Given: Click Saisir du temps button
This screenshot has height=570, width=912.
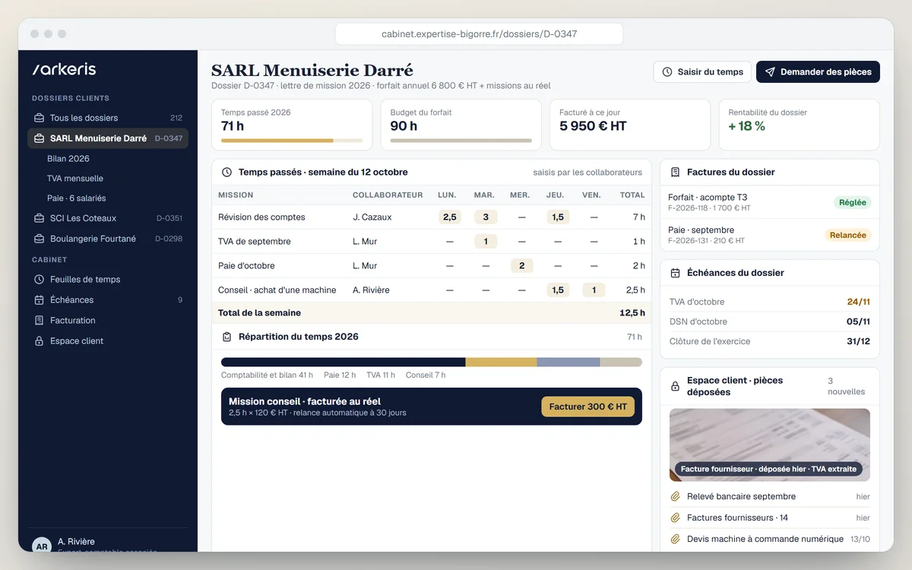Looking at the screenshot, I should tap(702, 72).
